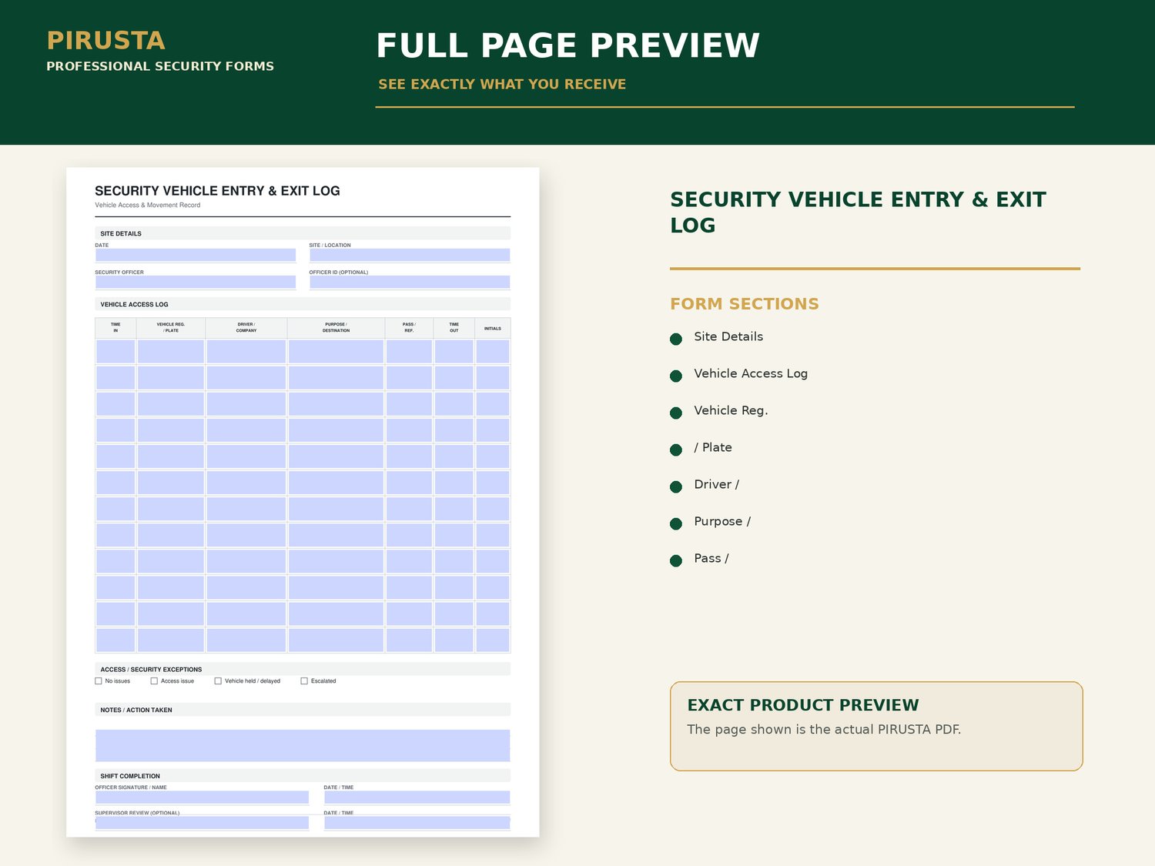The image size is (1155, 866).
Task: Click the OFFICER SIGNATURE / NAME field
Action: tap(202, 797)
